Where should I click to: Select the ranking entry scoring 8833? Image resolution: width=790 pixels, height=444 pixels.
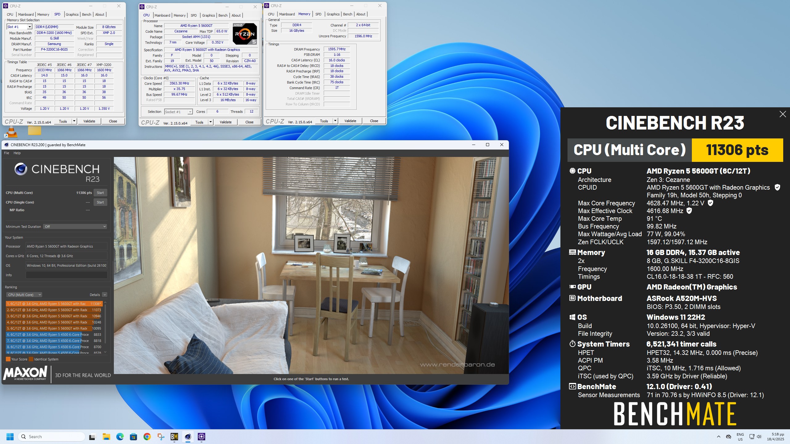[x=54, y=335]
